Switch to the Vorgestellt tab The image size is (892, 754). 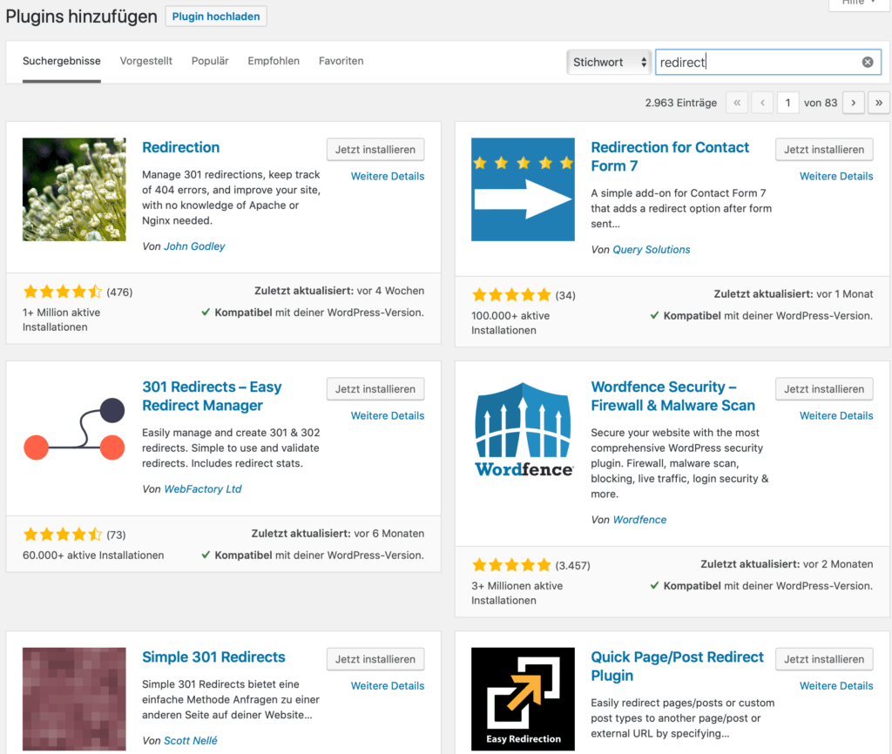click(x=146, y=61)
